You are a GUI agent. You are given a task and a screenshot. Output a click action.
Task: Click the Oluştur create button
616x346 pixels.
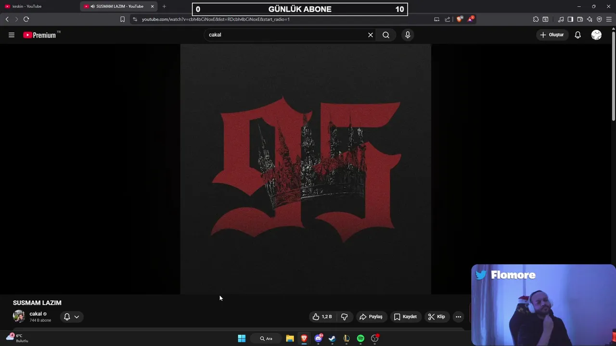click(552, 35)
